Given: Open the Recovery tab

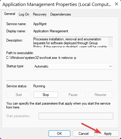Looking at the screenshot, I should (x=40, y=14).
